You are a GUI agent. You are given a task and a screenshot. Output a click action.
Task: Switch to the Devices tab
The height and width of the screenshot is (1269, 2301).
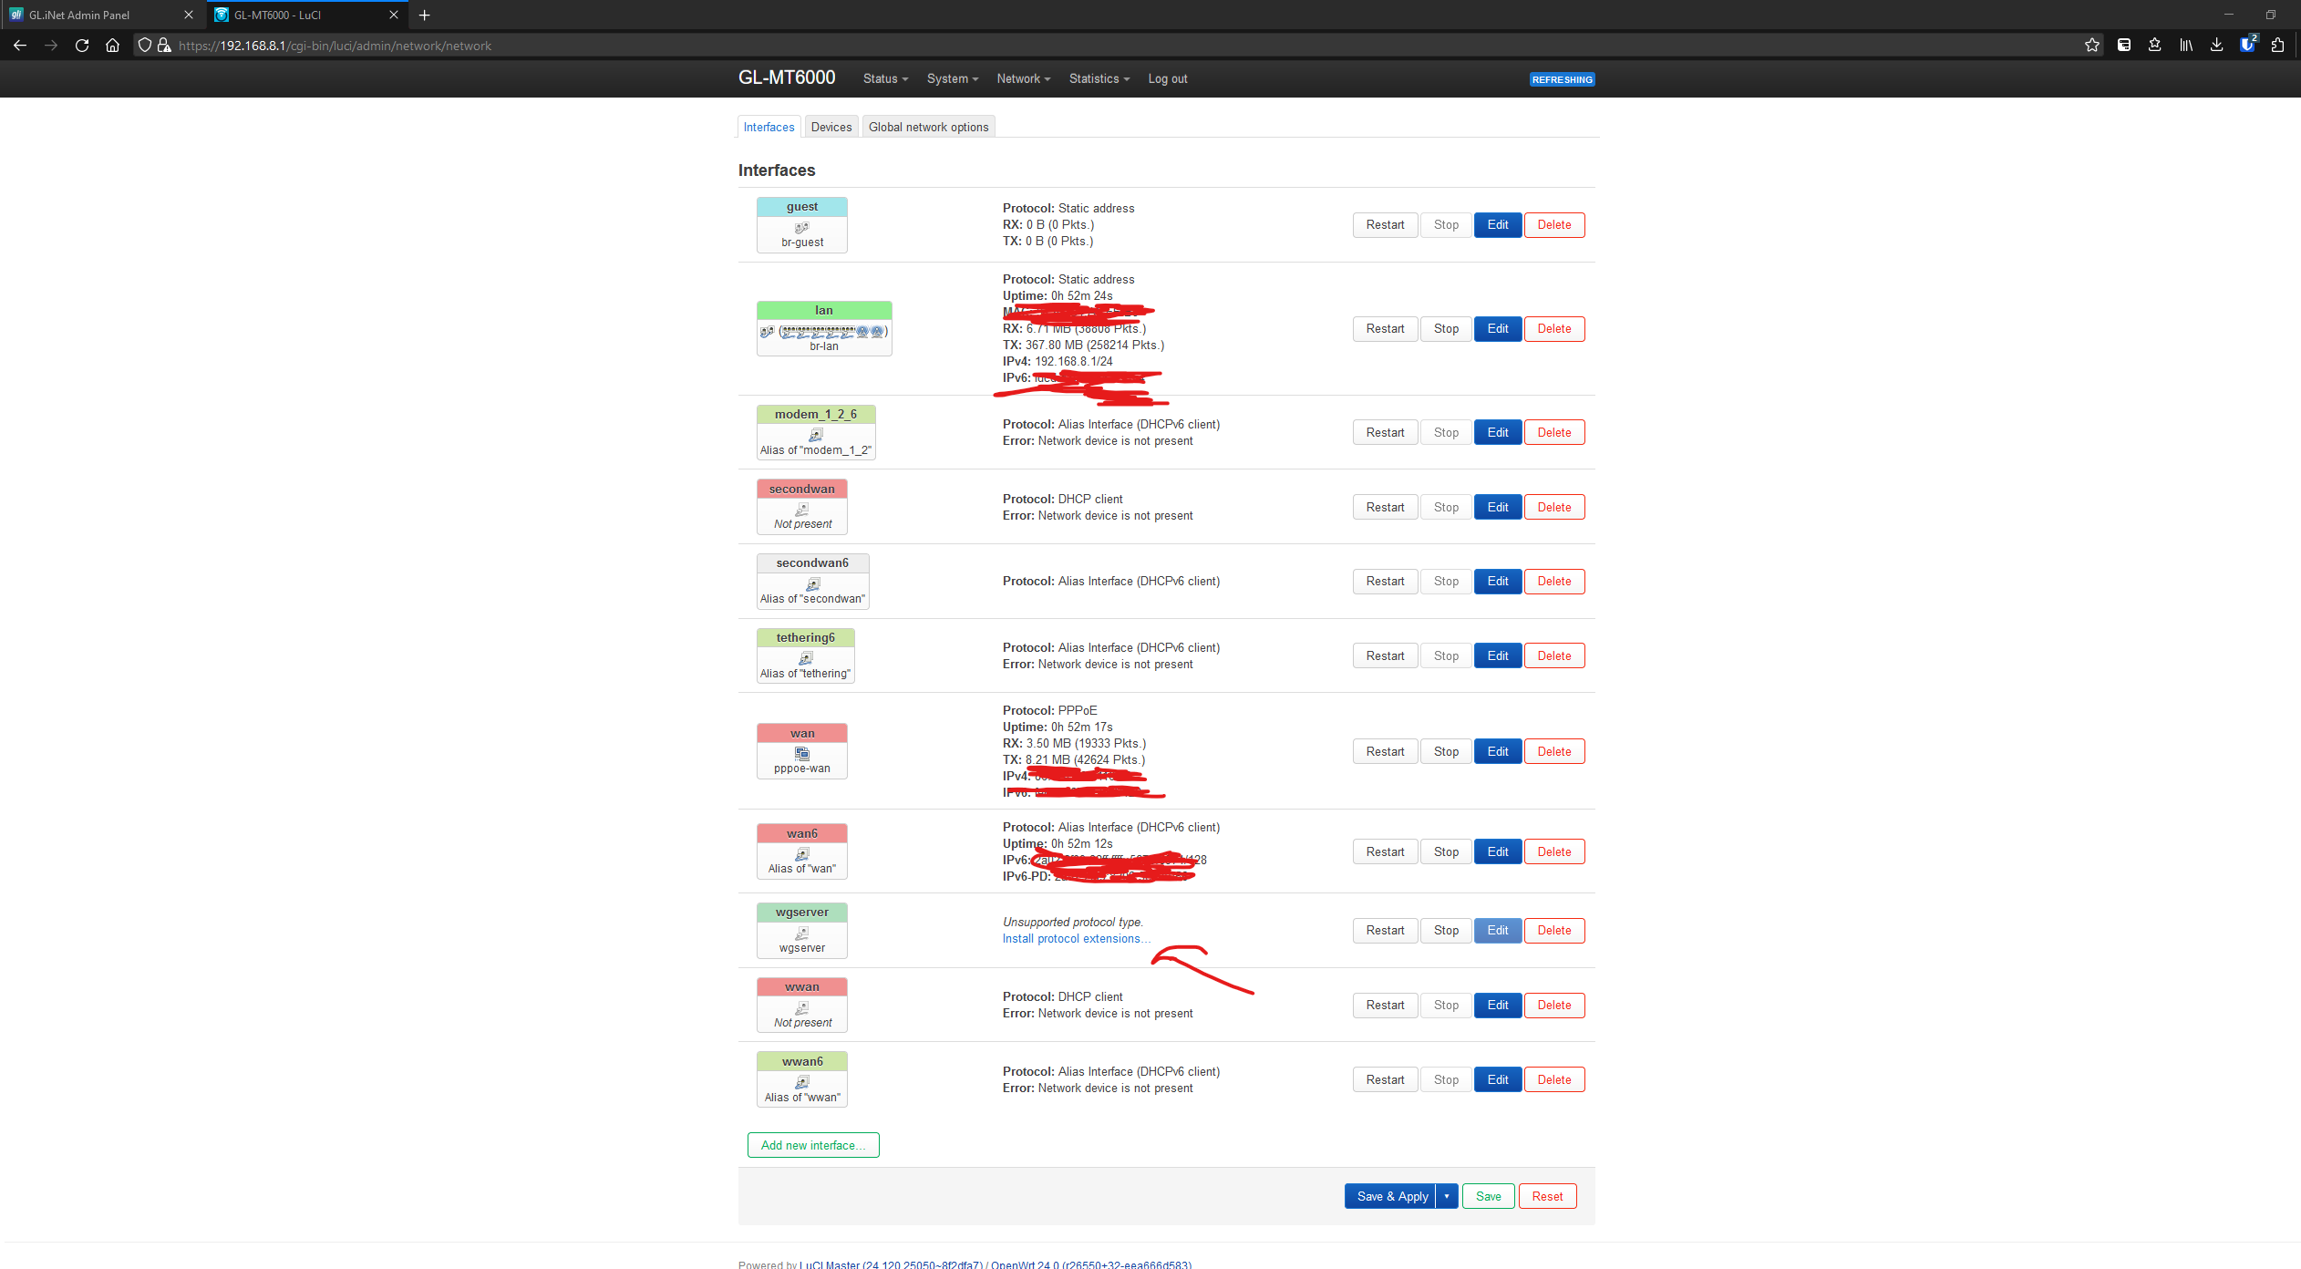tap(831, 127)
